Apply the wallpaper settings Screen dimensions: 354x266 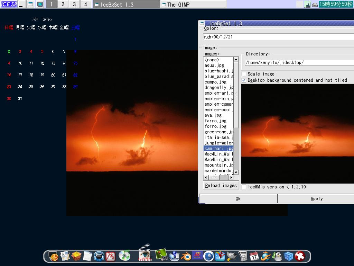point(316,198)
